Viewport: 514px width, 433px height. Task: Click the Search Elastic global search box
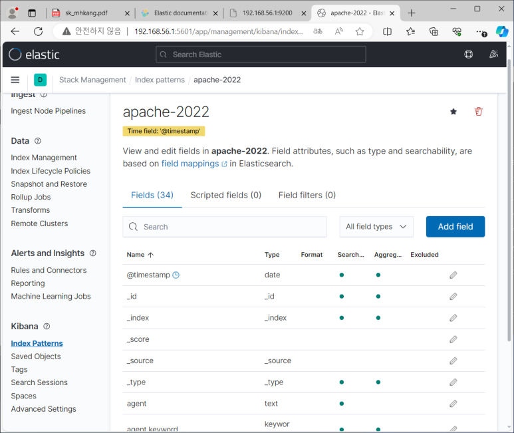point(261,55)
